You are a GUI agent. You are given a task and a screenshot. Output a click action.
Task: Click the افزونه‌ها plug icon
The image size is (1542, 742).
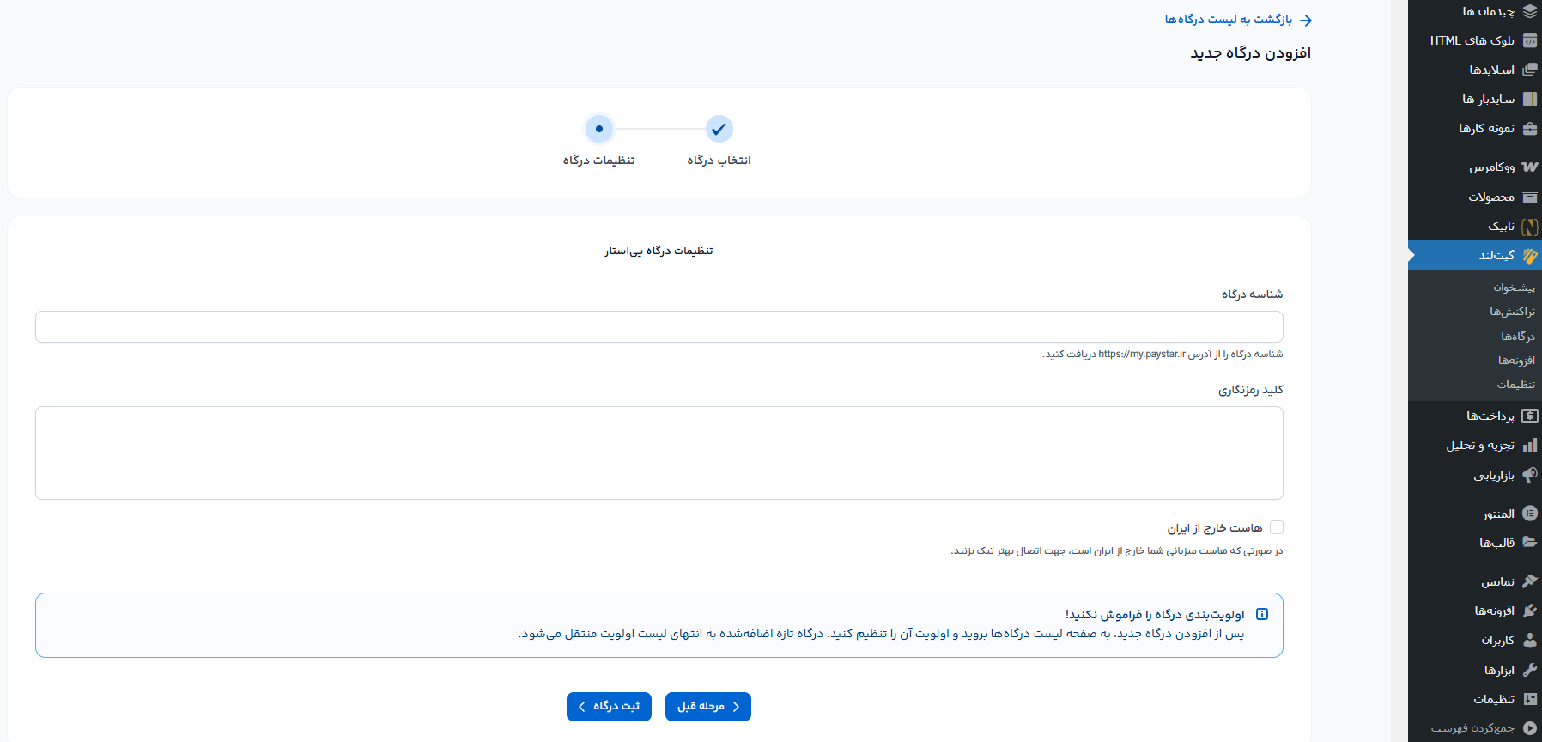click(1529, 611)
